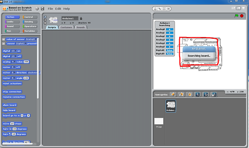Open the Analog0 sensor dropdown
The image size is (249, 148).
coord(31,39)
